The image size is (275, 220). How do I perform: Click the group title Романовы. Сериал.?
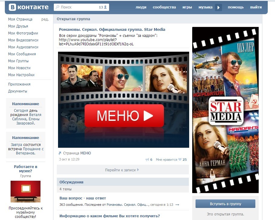(112, 30)
